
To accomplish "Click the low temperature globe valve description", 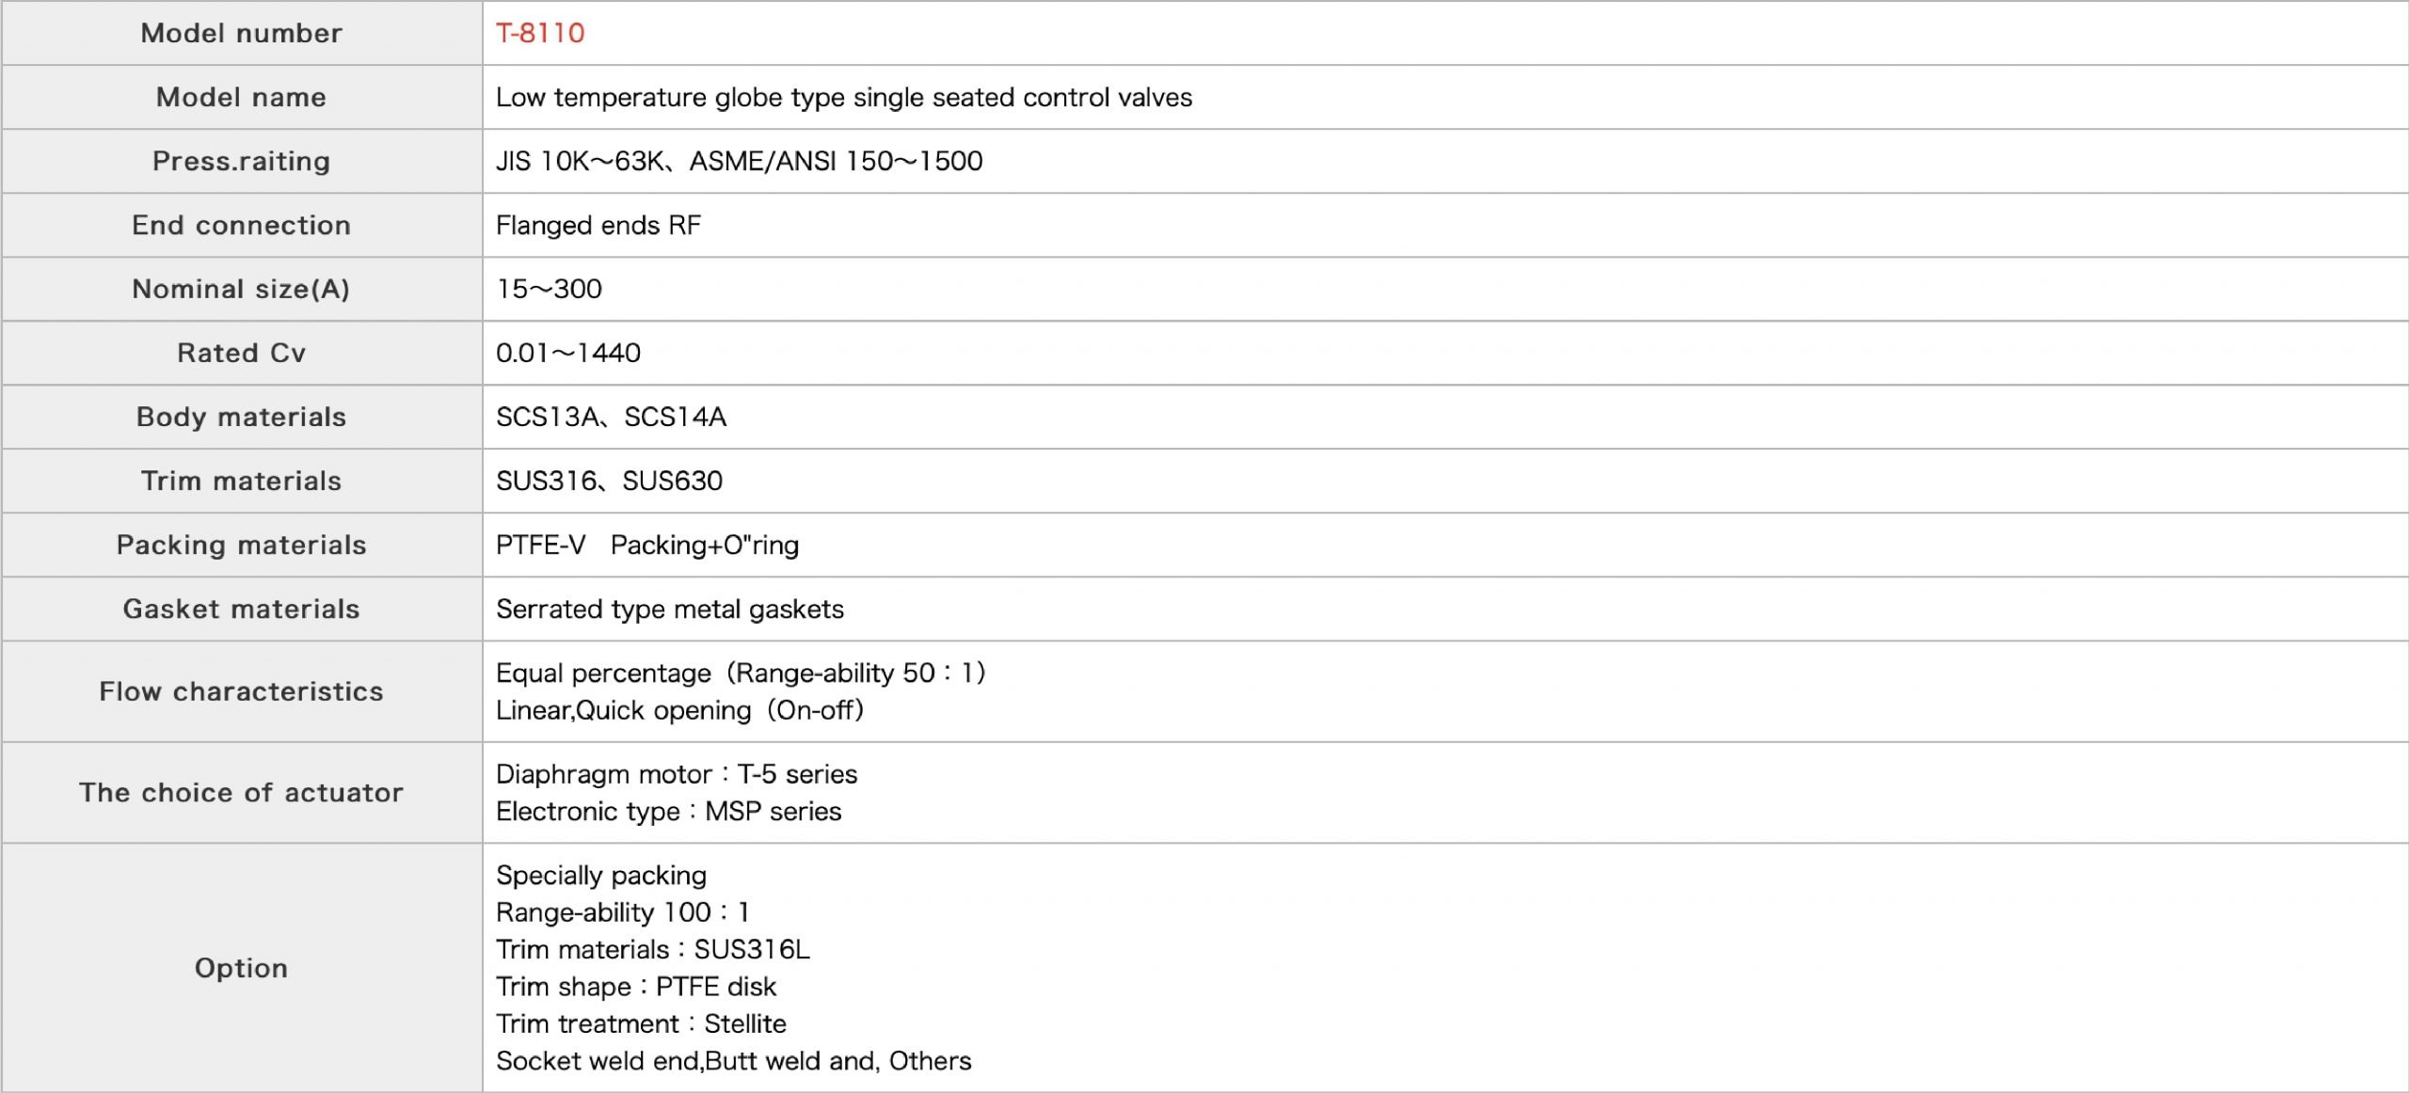I will coord(843,97).
